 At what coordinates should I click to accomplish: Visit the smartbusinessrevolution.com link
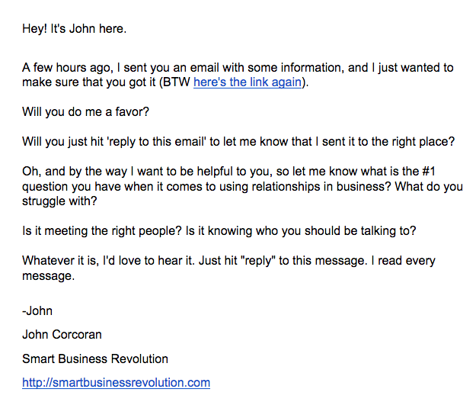(x=116, y=382)
